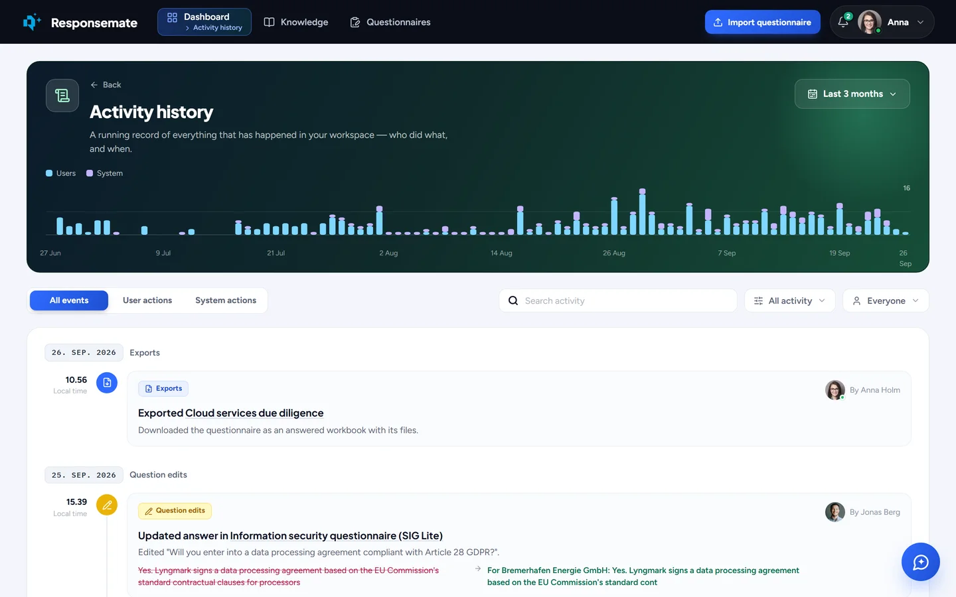
Task: Click Anna Holm's avatar on export event
Action: pos(835,390)
